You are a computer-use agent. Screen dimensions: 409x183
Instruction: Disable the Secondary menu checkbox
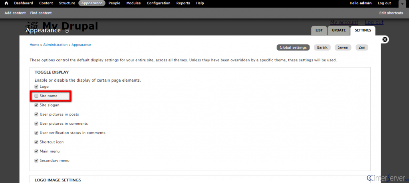(36, 161)
